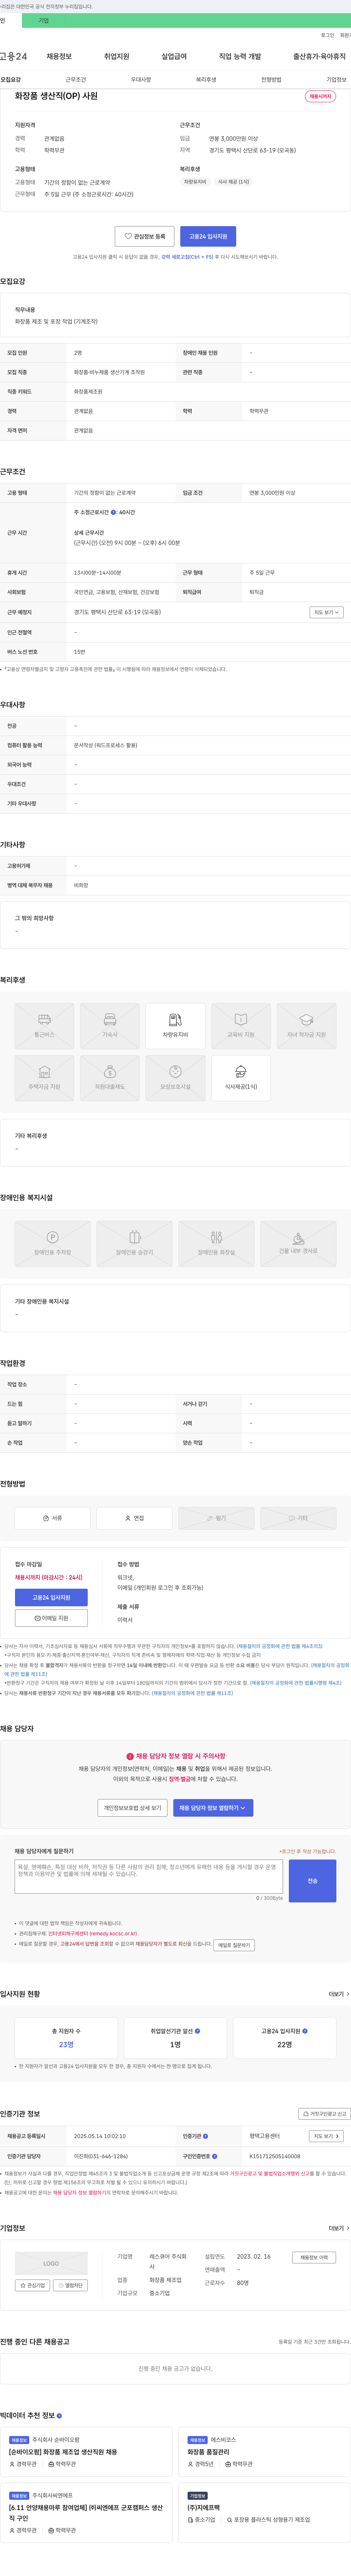Open 지도 보기 beside 평택고용센터
The image size is (351, 2576).
click(326, 2136)
